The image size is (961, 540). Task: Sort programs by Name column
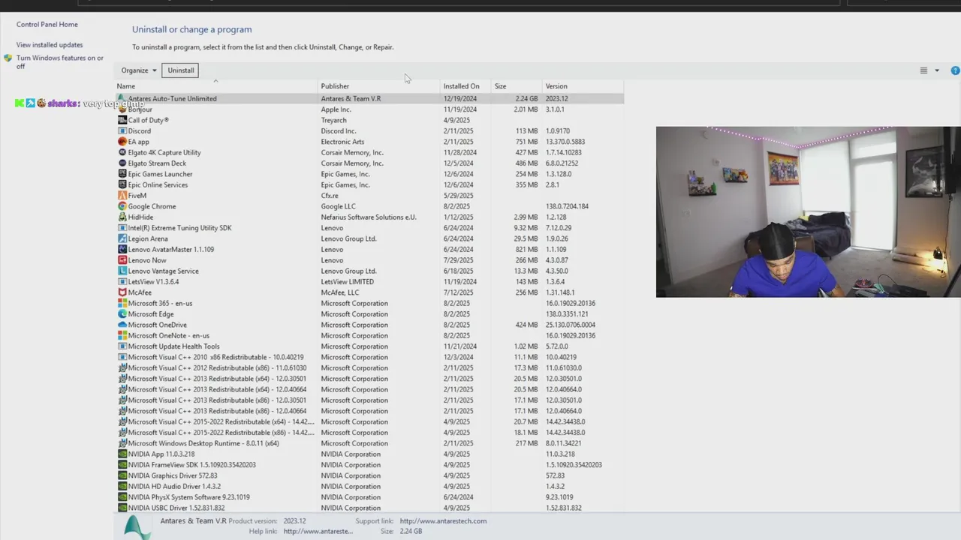[x=216, y=86]
